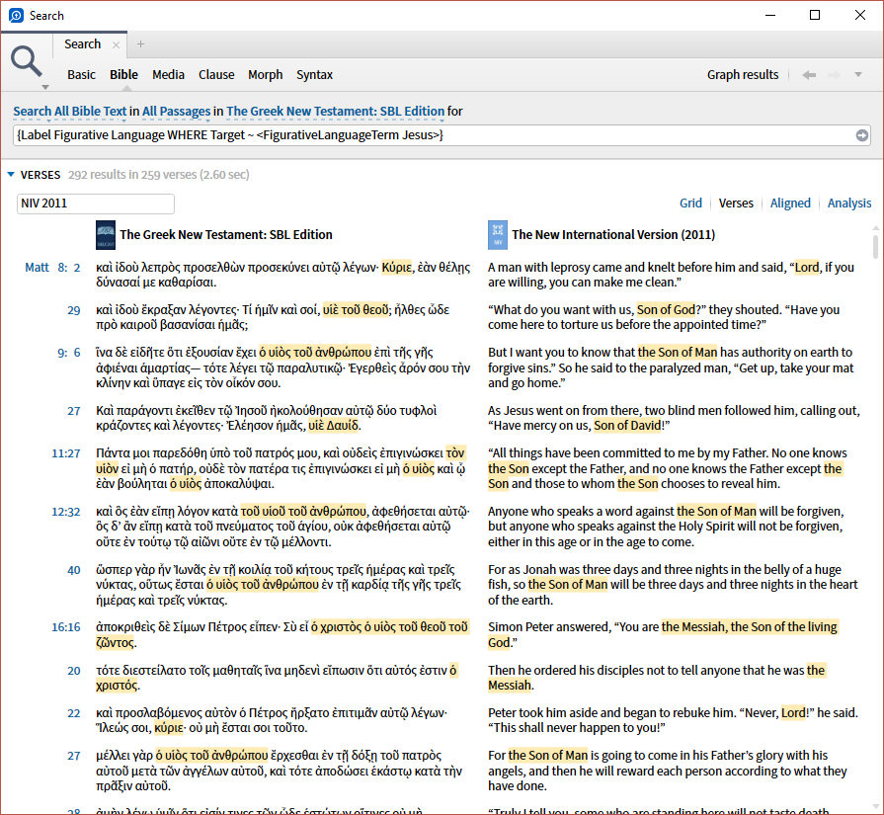The image size is (884, 815).
Task: Switch to Basic search type
Action: [x=81, y=74]
